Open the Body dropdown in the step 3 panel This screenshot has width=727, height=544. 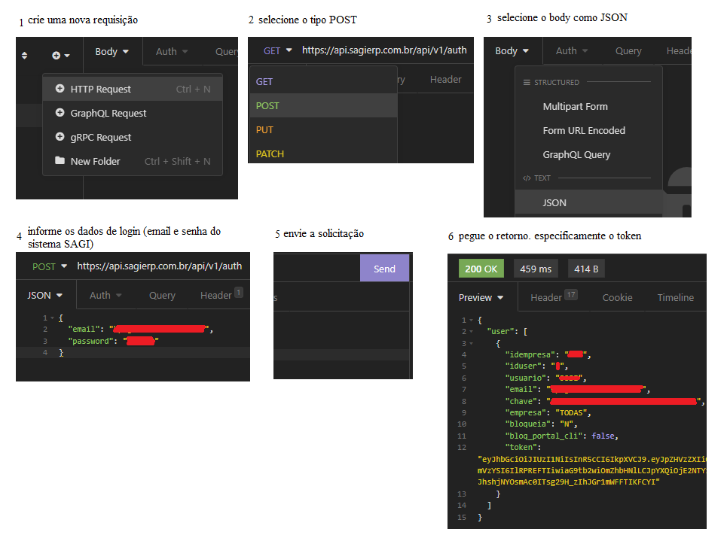tap(512, 51)
